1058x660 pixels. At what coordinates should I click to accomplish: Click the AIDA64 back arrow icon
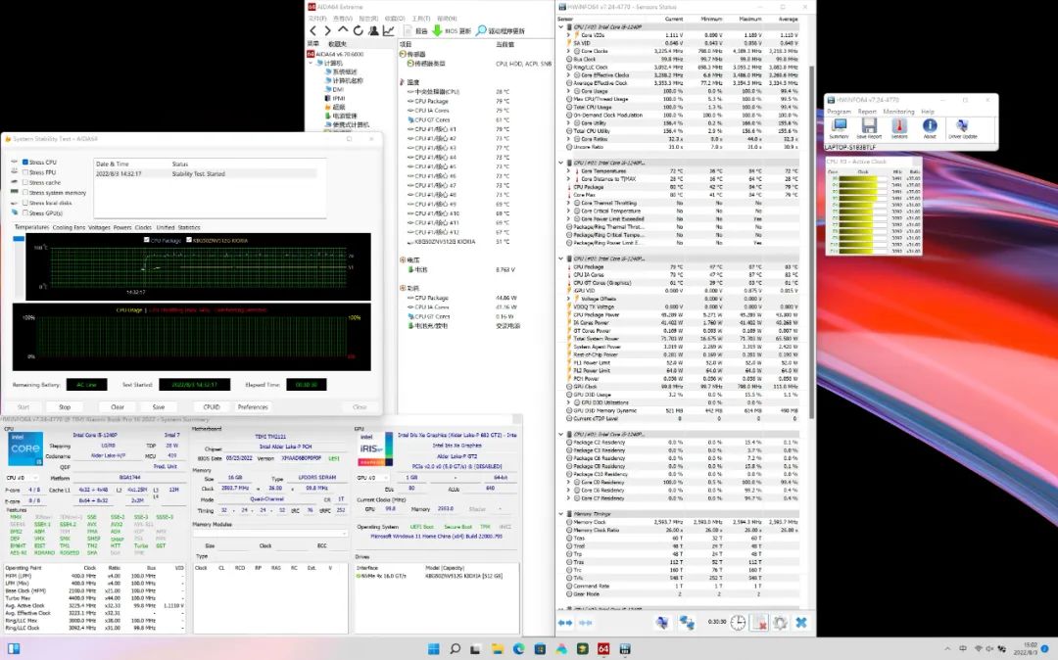(313, 31)
